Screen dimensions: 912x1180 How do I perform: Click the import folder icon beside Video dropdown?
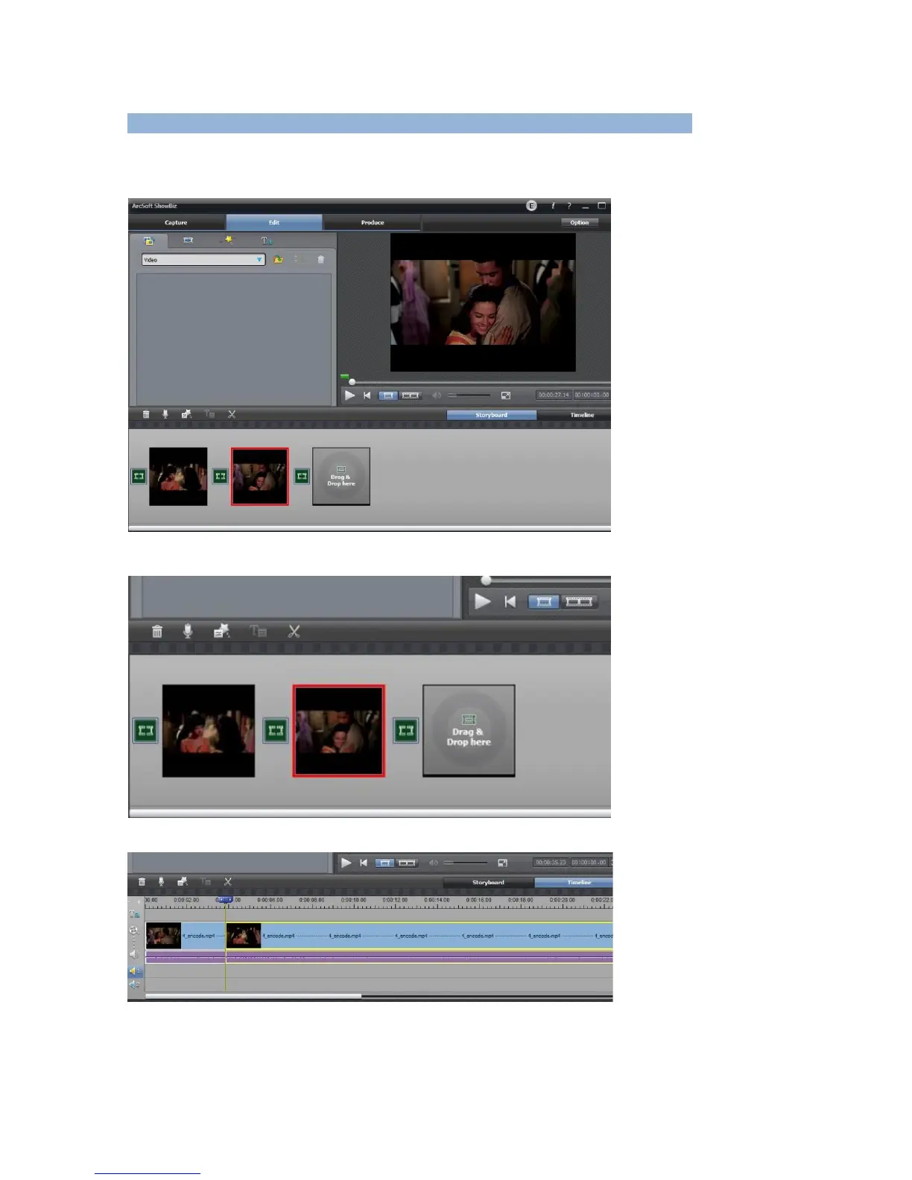tap(279, 259)
